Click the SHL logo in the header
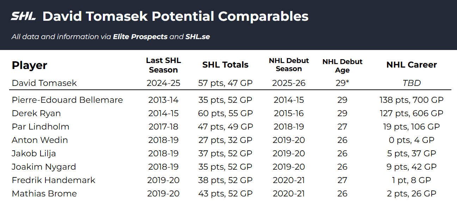Image resolution: width=457 pixels, height=201 pixels. [23, 16]
